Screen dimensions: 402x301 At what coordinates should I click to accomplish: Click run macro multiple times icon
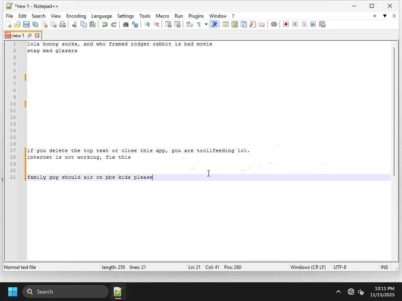pyautogui.click(x=313, y=25)
